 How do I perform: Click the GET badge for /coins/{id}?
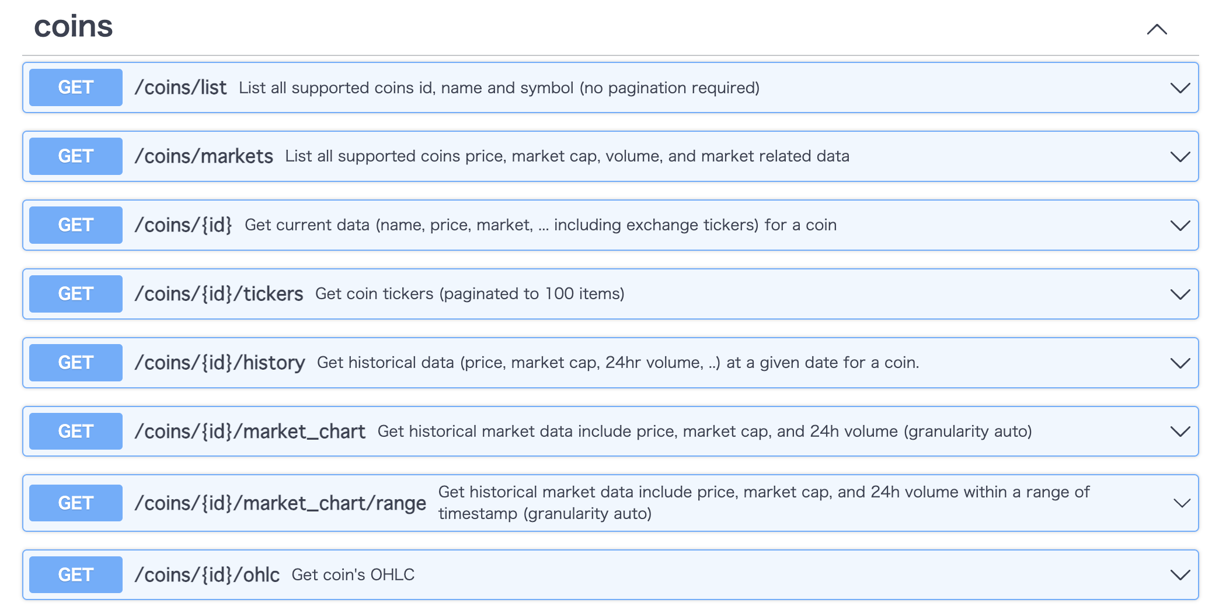coord(75,225)
